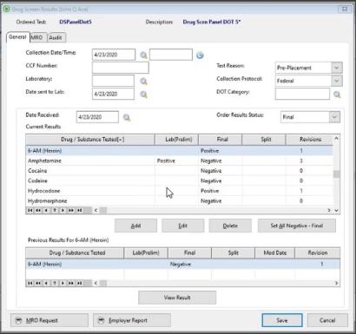Open lookup icon next to Date sent to Lab
This screenshot has width=356, height=334.
[x=143, y=95]
